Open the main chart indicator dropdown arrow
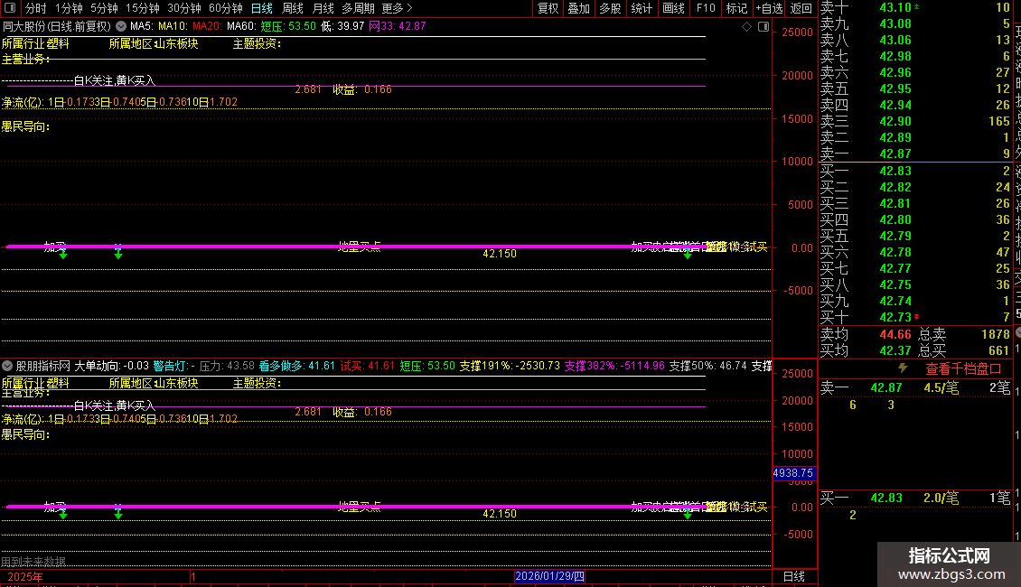The height and width of the screenshot is (587, 1021). 121,26
